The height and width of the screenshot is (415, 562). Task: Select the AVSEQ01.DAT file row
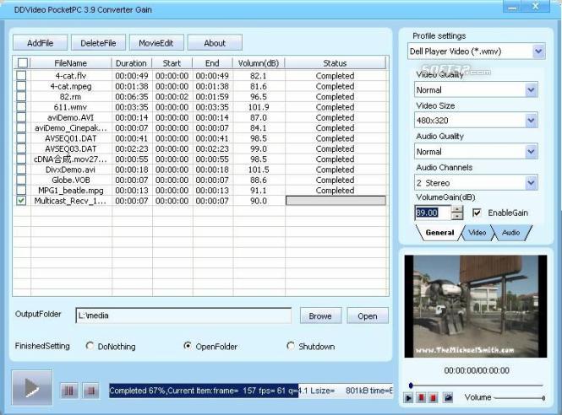(x=201, y=138)
